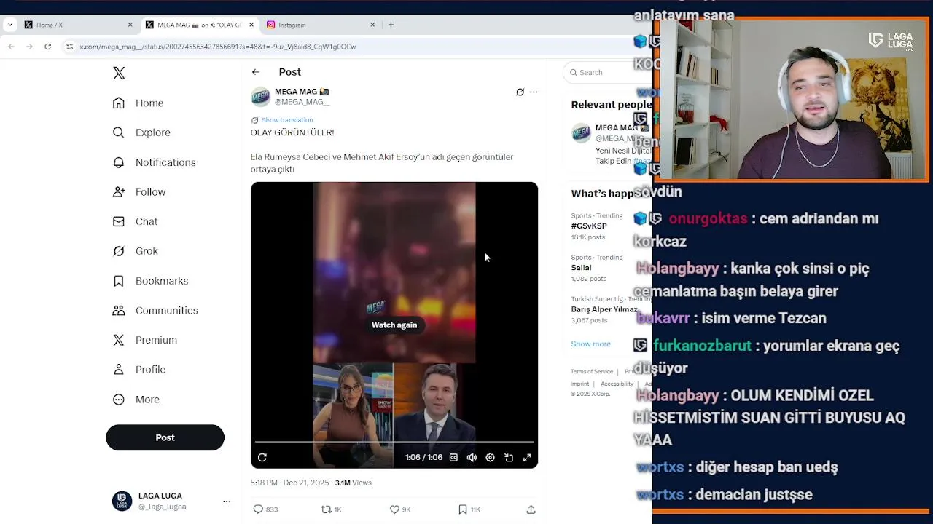The width and height of the screenshot is (933, 524).
Task: Open Communities in the sidebar
Action: (x=155, y=311)
